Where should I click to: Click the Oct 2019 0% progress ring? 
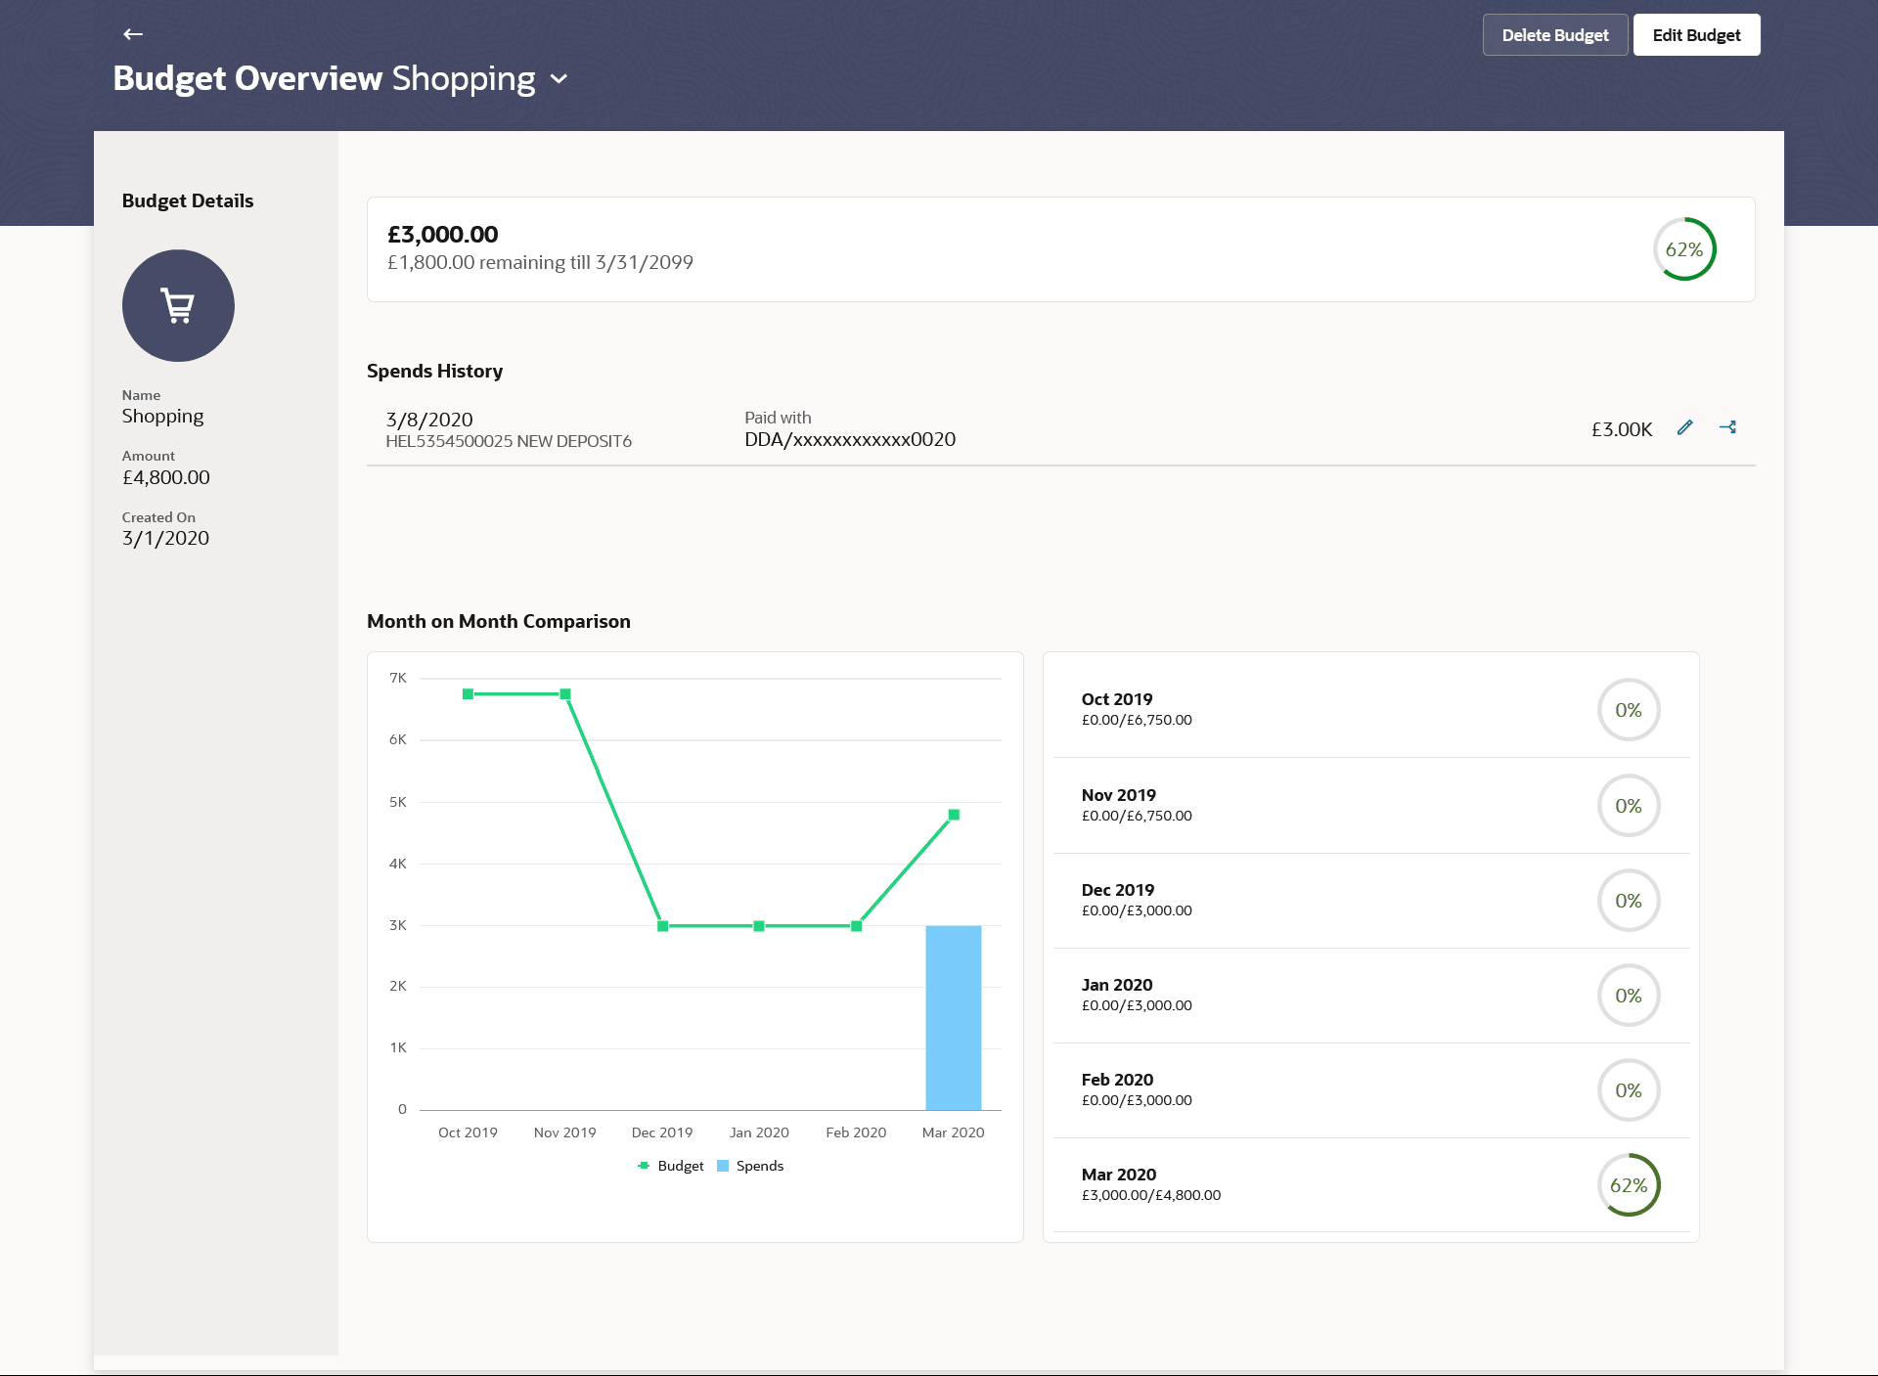pyautogui.click(x=1629, y=710)
